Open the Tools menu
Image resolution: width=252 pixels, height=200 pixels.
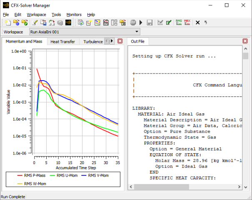coord(56,15)
